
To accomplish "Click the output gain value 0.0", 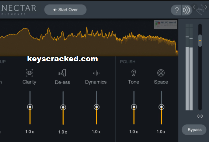I will 200,116.
